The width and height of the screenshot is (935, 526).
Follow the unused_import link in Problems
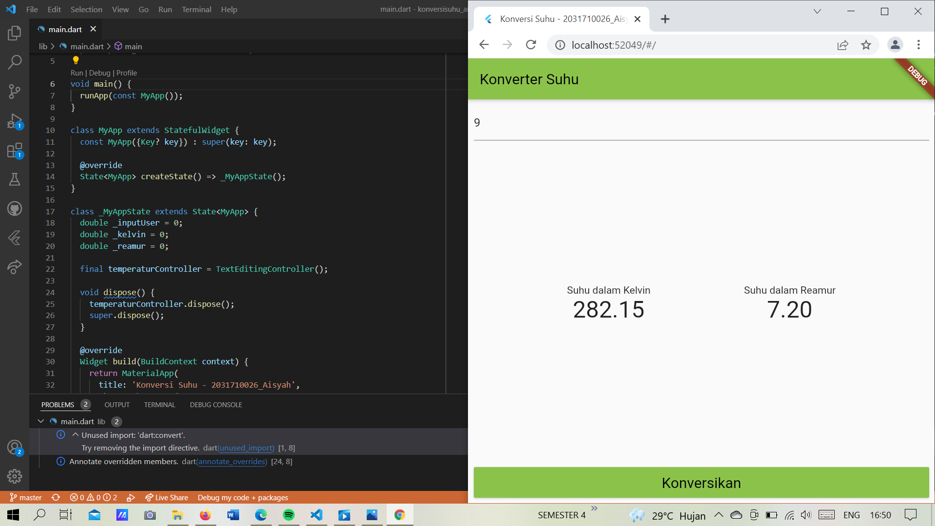[245, 448]
